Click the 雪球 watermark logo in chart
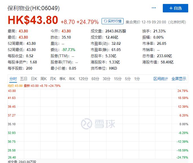Image resolution: width=193 pixels, height=163 pixels. coord(98,124)
